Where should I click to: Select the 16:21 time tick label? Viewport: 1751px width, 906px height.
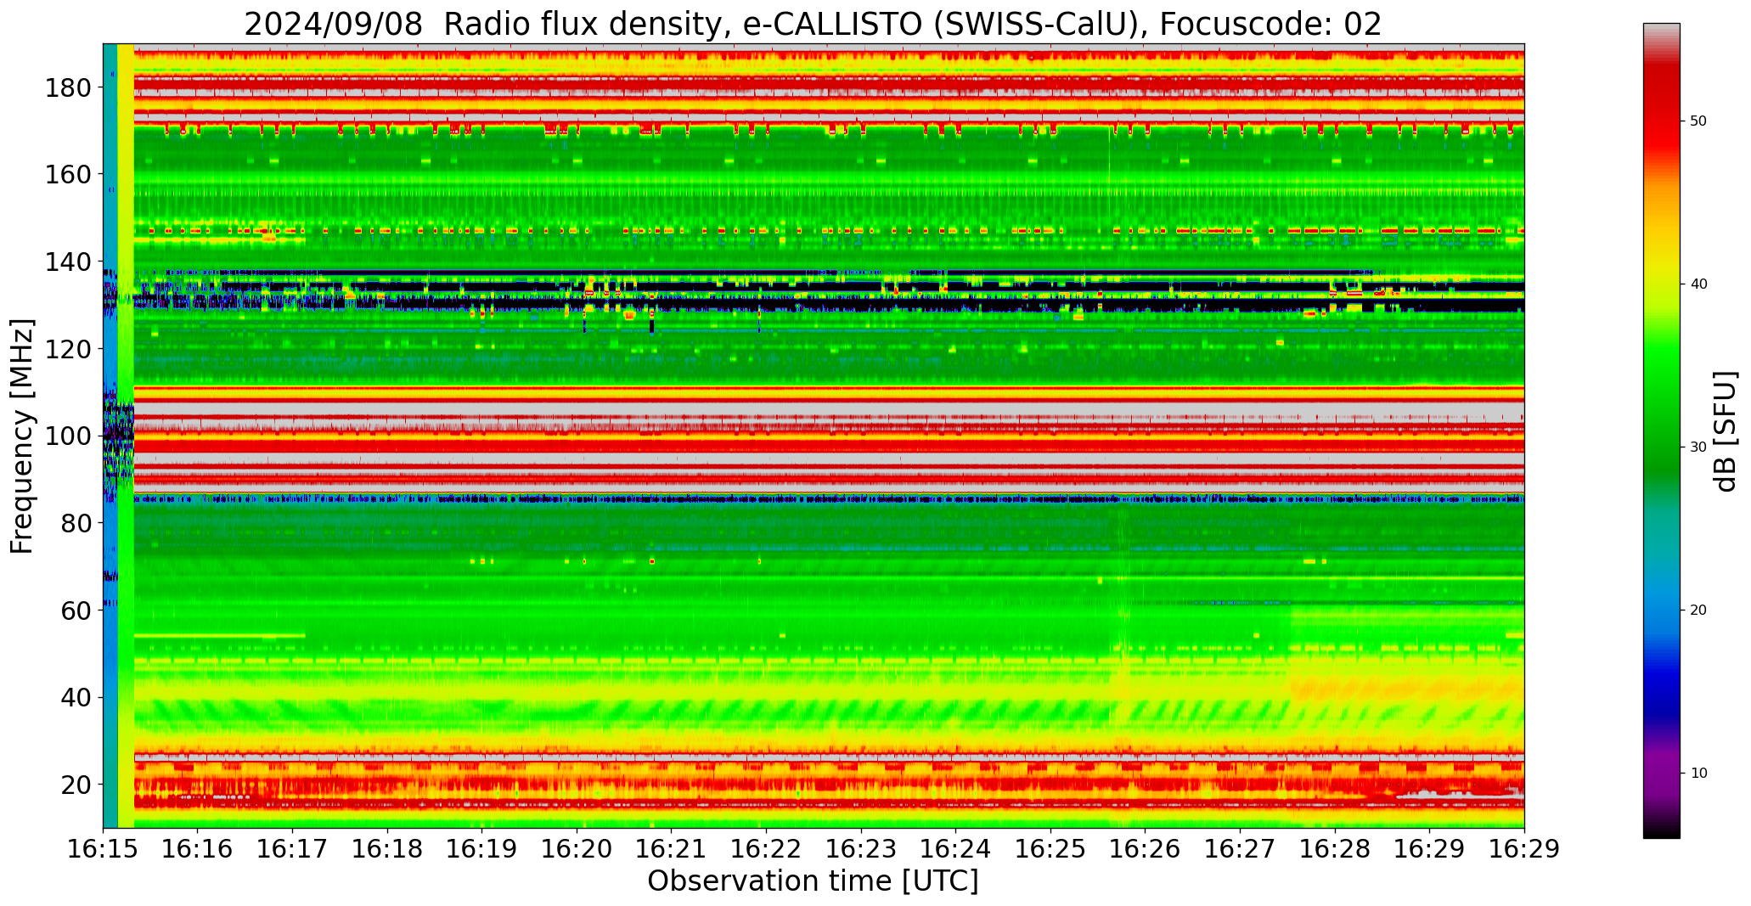pos(672,848)
